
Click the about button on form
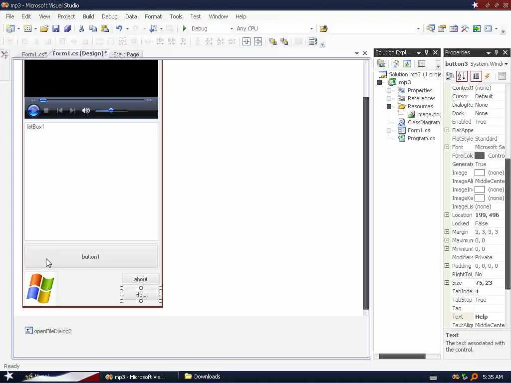click(140, 279)
